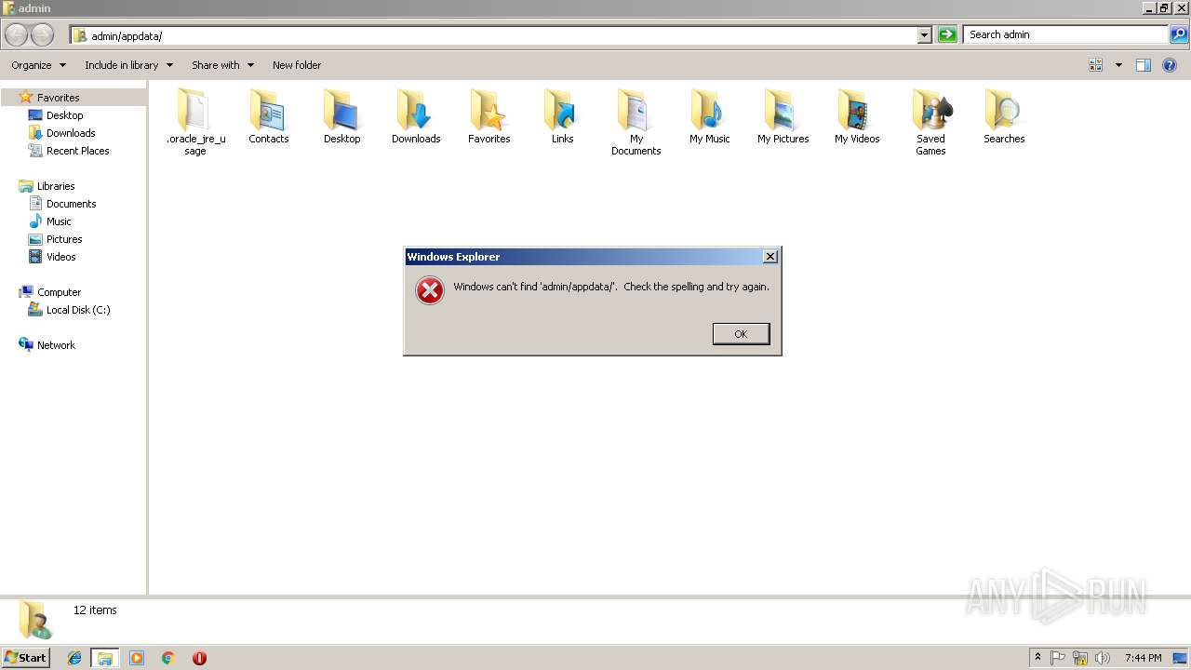The width and height of the screenshot is (1191, 670).
Task: Click the taskbar clock 7:44 PM
Action: (1143, 658)
